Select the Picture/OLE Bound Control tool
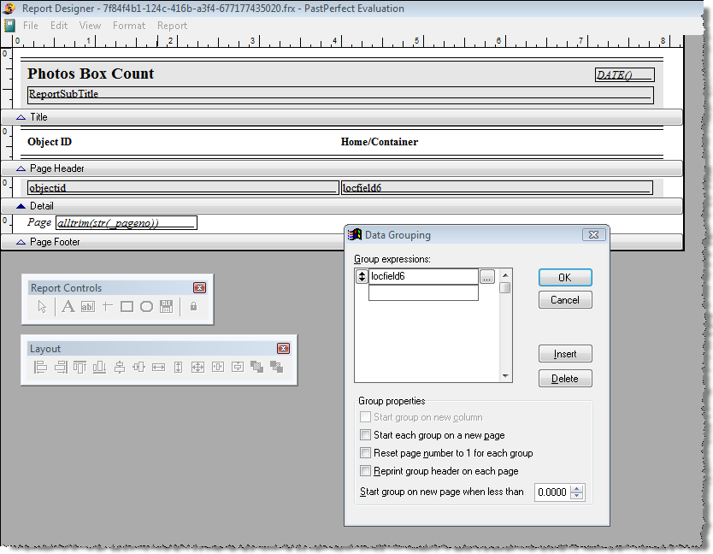713x554 pixels. [166, 306]
